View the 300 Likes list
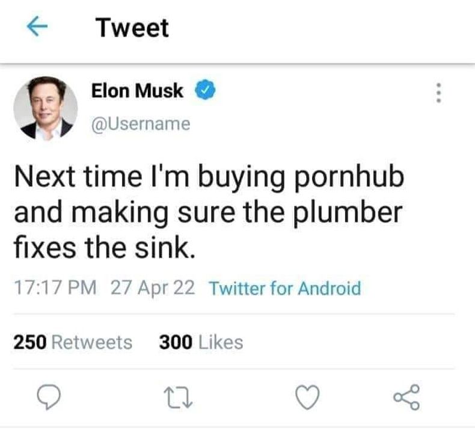Screen dimensions: 475x439 tap(201, 342)
